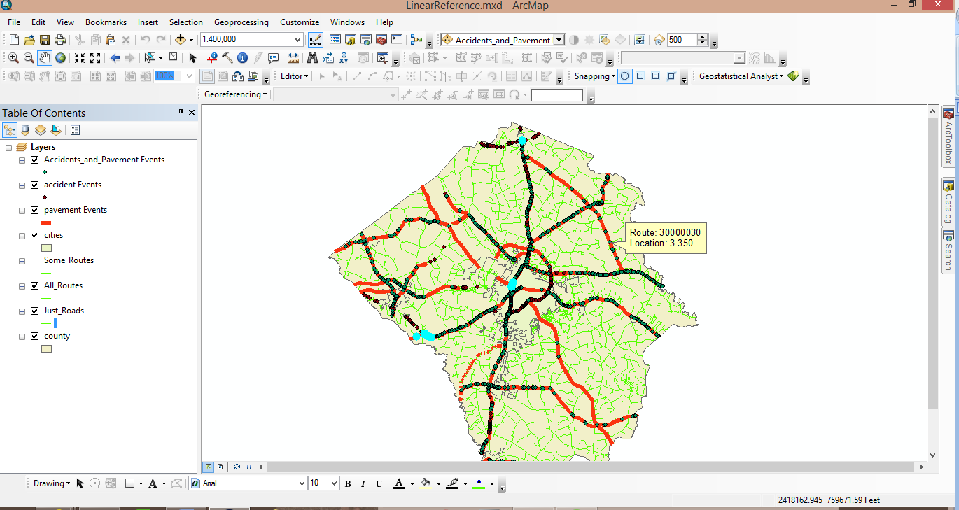Image resolution: width=959 pixels, height=510 pixels.
Task: Click the New Map File icon
Action: click(x=14, y=41)
